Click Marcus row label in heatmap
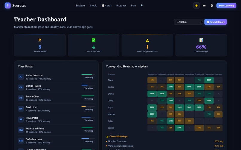This screenshot has width=241, height=150. point(111,114)
